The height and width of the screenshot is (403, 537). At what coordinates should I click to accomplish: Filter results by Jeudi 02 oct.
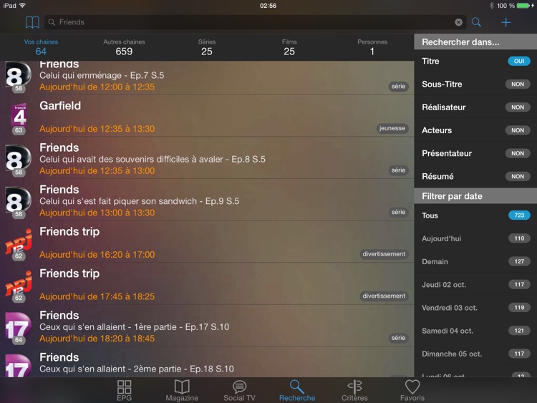tap(475, 284)
